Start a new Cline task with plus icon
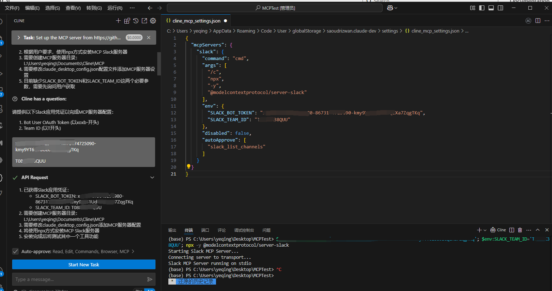The height and width of the screenshot is (291, 552). click(x=118, y=21)
